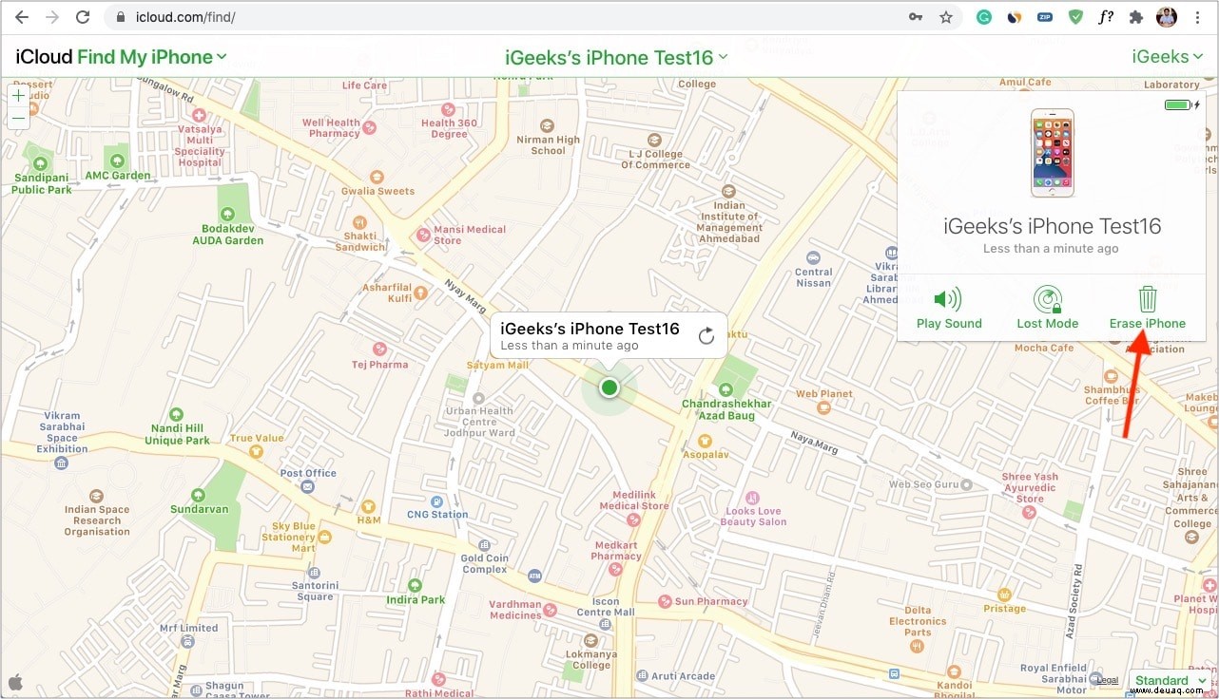Click the battery status indicator

[1182, 104]
